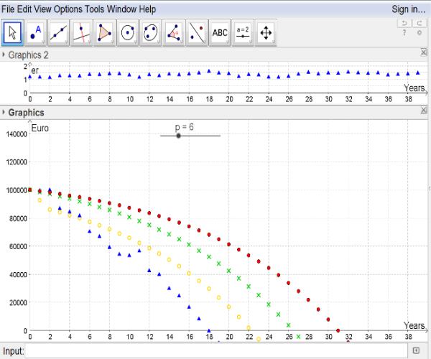Select Circle with Center through Point tool
This screenshot has height=359, width=431.
pyautogui.click(x=128, y=33)
